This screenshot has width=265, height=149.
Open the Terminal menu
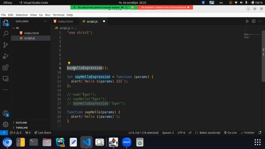click(x=58, y=15)
